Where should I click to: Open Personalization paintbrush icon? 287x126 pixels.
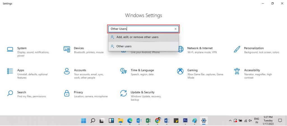(237, 49)
